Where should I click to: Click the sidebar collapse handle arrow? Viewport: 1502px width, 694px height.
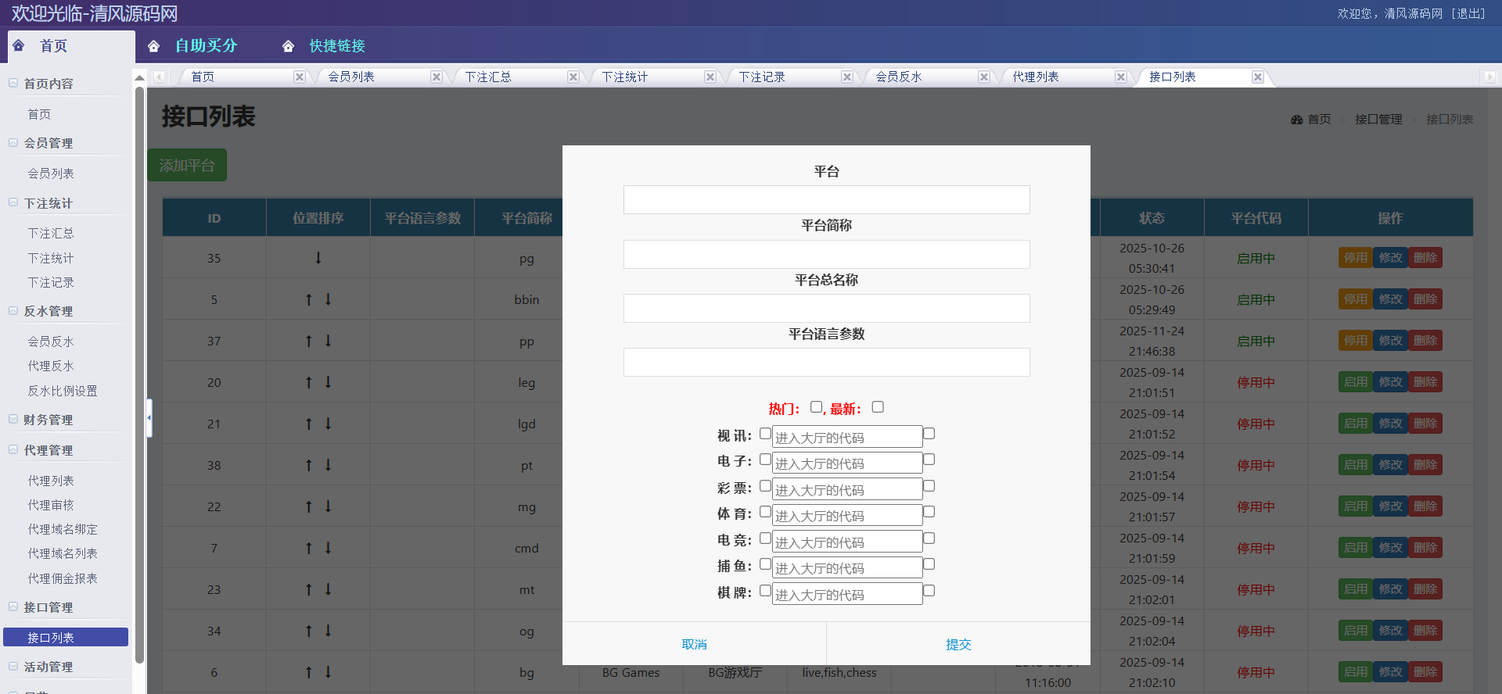point(149,418)
